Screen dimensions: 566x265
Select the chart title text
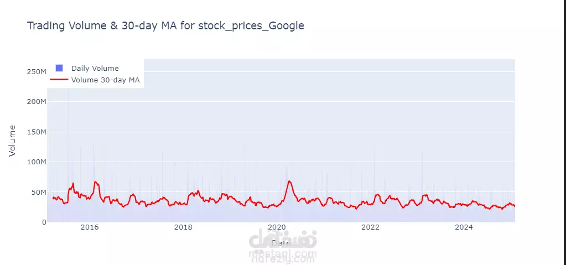point(165,26)
